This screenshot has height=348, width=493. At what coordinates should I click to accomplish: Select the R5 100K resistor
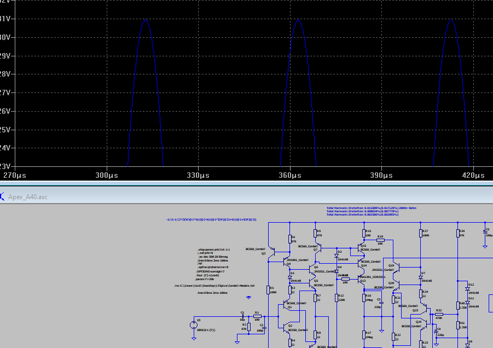pyautogui.click(x=268, y=290)
